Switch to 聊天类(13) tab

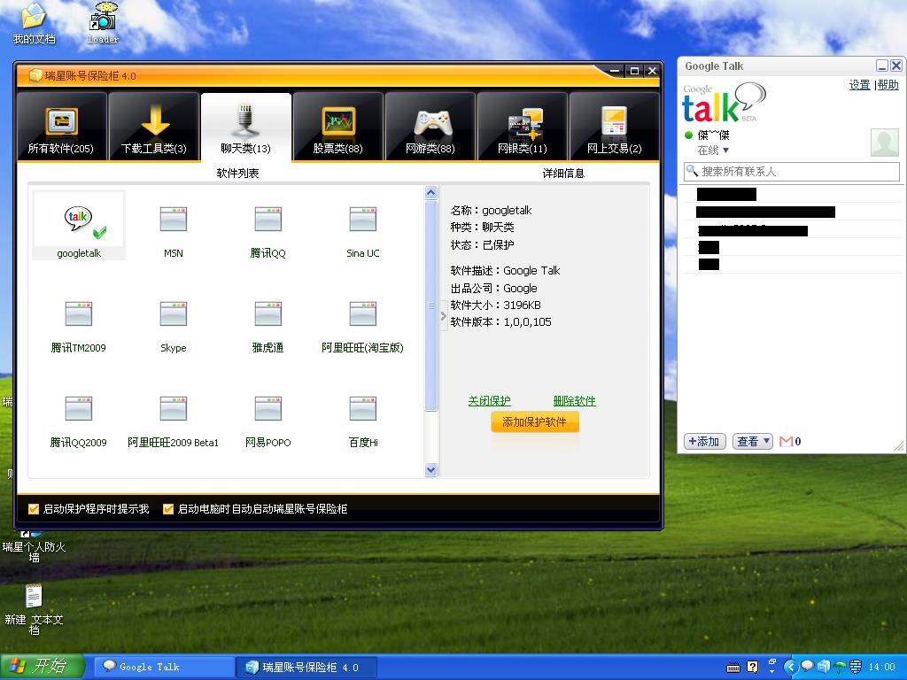246,126
